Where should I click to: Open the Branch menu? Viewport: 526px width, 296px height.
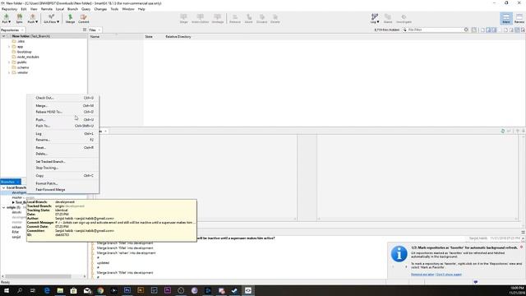[x=72, y=9]
